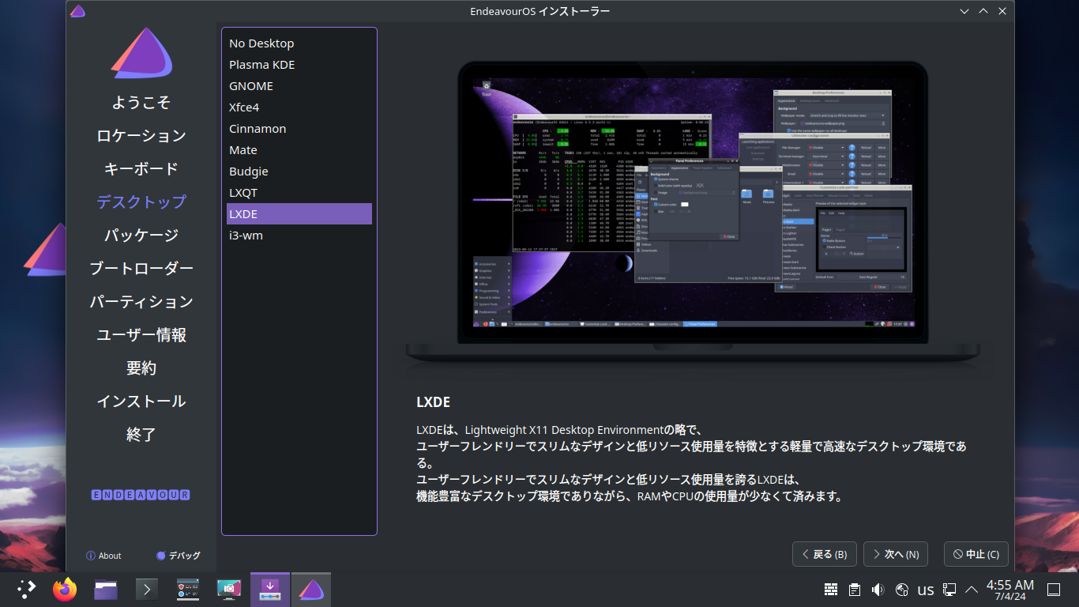Screen dimensions: 1079x607
Task: Click the ENDEAVOUR wordmark badge
Action: pos(141,495)
